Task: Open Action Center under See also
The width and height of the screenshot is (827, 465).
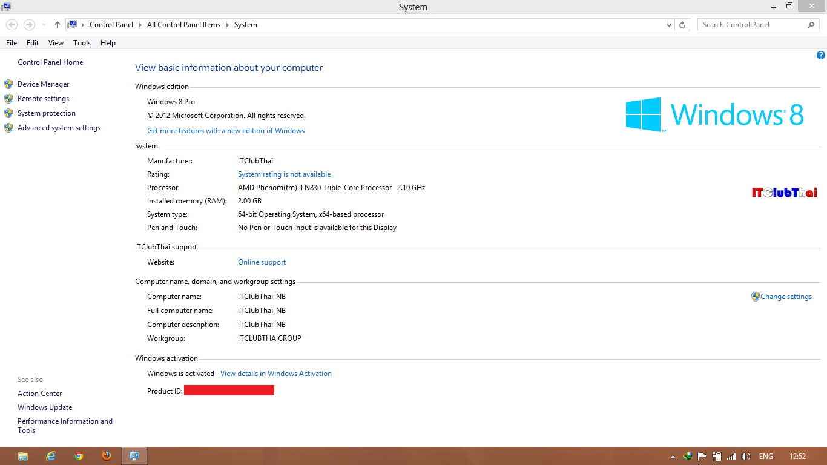Action: coord(40,394)
